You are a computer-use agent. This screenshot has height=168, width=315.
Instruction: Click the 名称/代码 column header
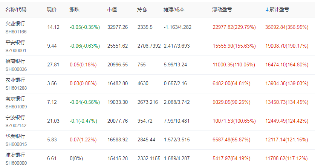[16, 9]
